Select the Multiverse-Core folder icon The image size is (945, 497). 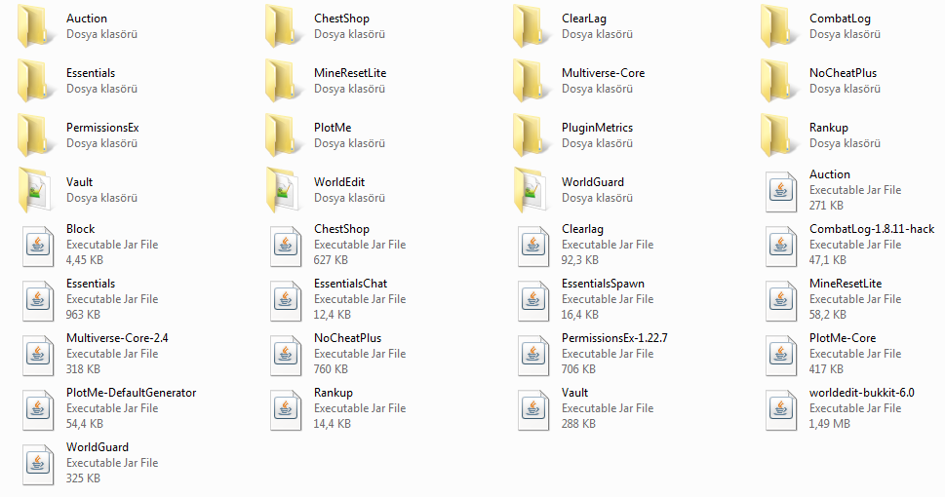pyautogui.click(x=530, y=81)
